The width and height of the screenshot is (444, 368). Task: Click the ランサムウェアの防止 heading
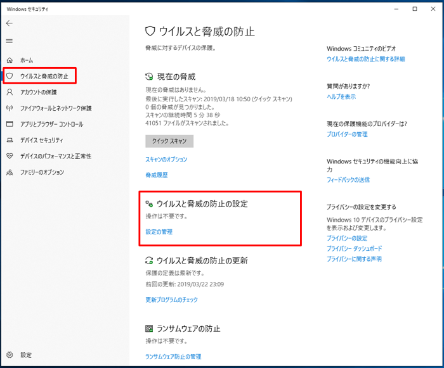tap(188, 329)
